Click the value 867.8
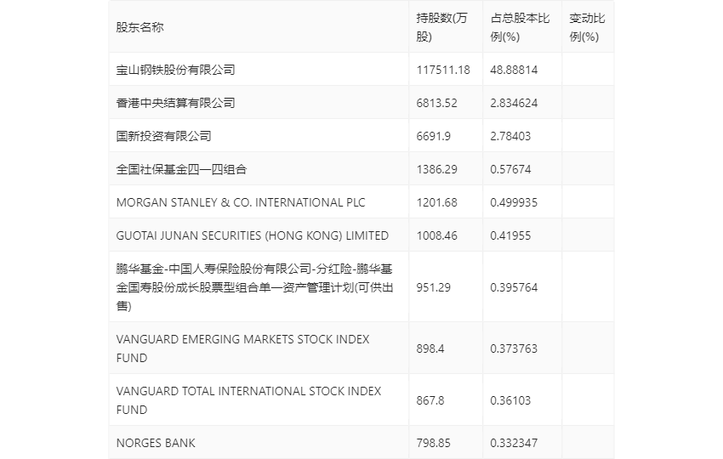Image resolution: width=723 pixels, height=459 pixels. [x=430, y=400]
